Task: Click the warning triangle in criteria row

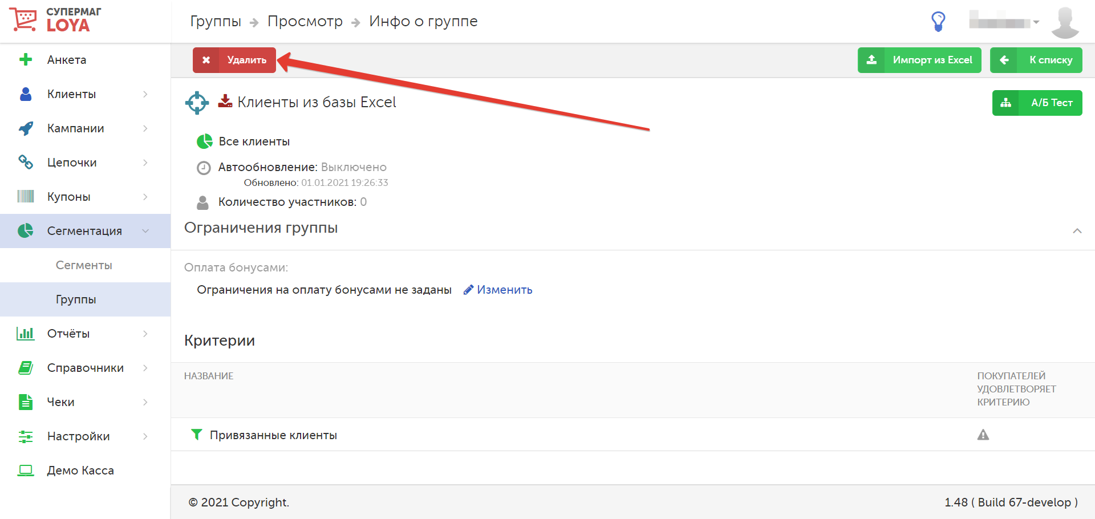Action: [x=983, y=435]
